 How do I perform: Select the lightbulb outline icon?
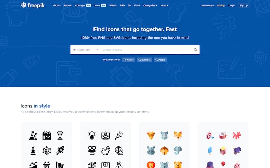pyautogui.click(x=92, y=135)
